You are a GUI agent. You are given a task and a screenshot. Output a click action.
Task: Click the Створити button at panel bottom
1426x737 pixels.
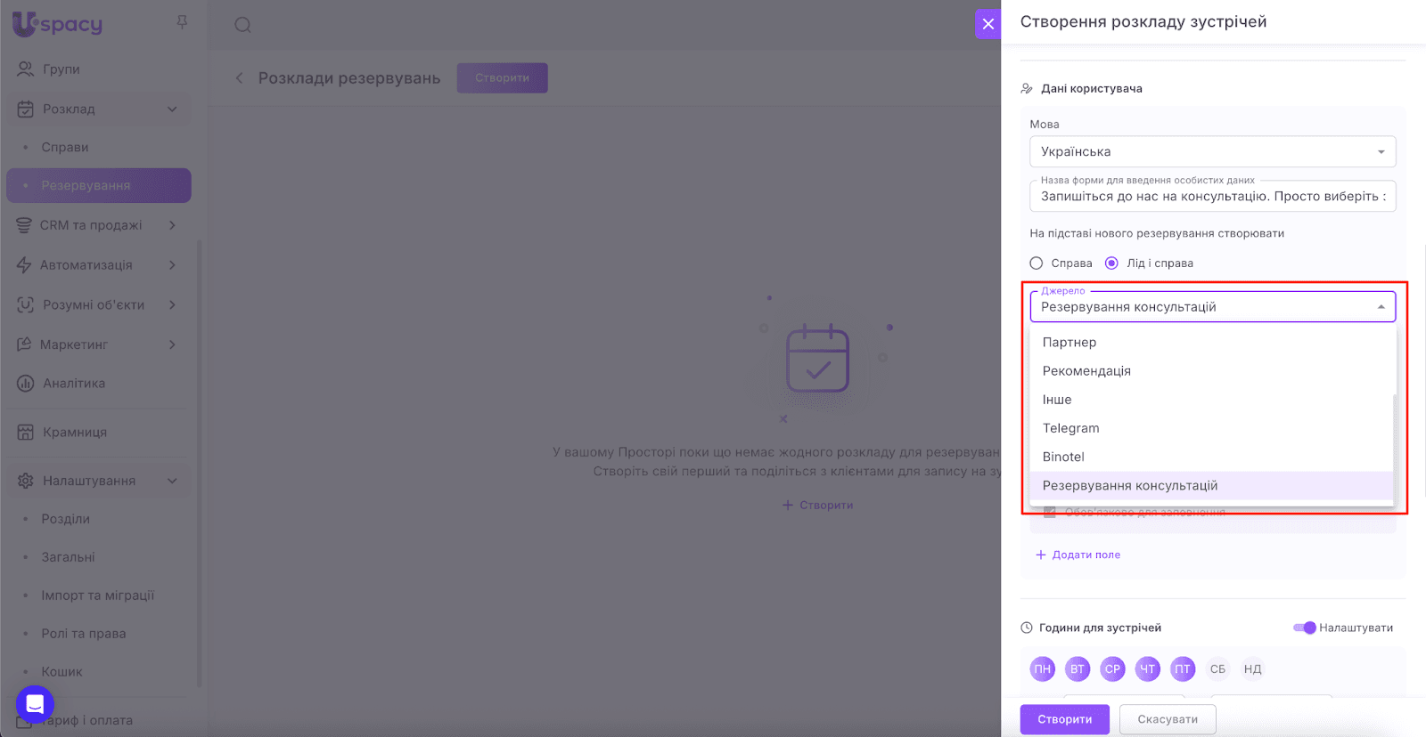tap(1065, 719)
